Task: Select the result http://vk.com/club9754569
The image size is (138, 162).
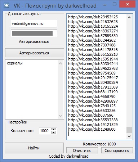Action: [x=92, y=73]
